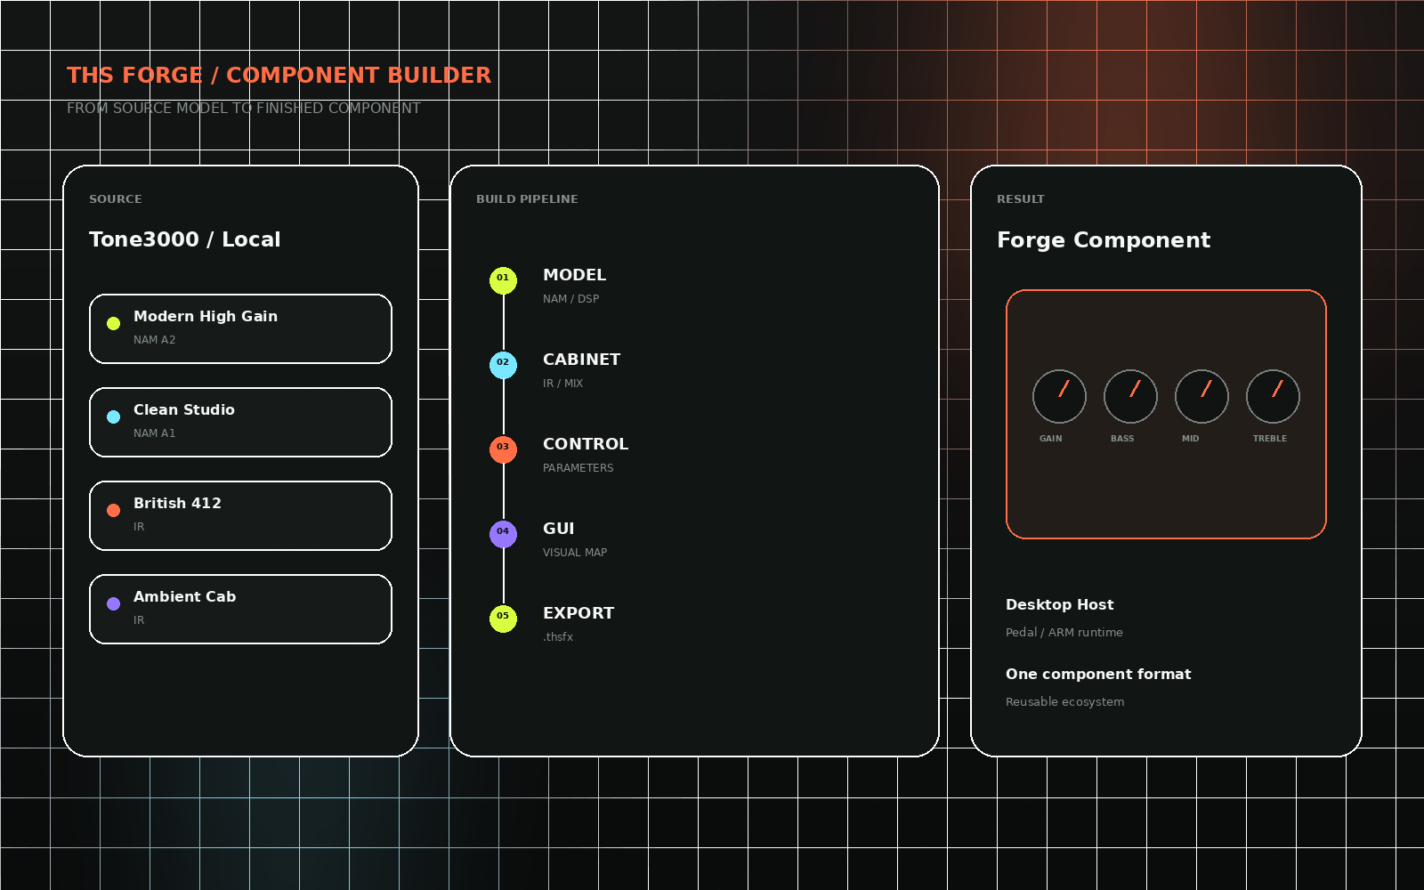The image size is (1424, 890).
Task: Click the BASS knob label
Action: click(1122, 439)
